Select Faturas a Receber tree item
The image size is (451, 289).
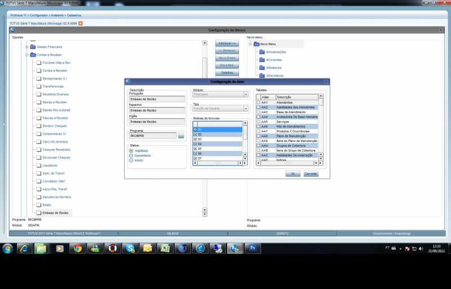pyautogui.click(x=55, y=118)
